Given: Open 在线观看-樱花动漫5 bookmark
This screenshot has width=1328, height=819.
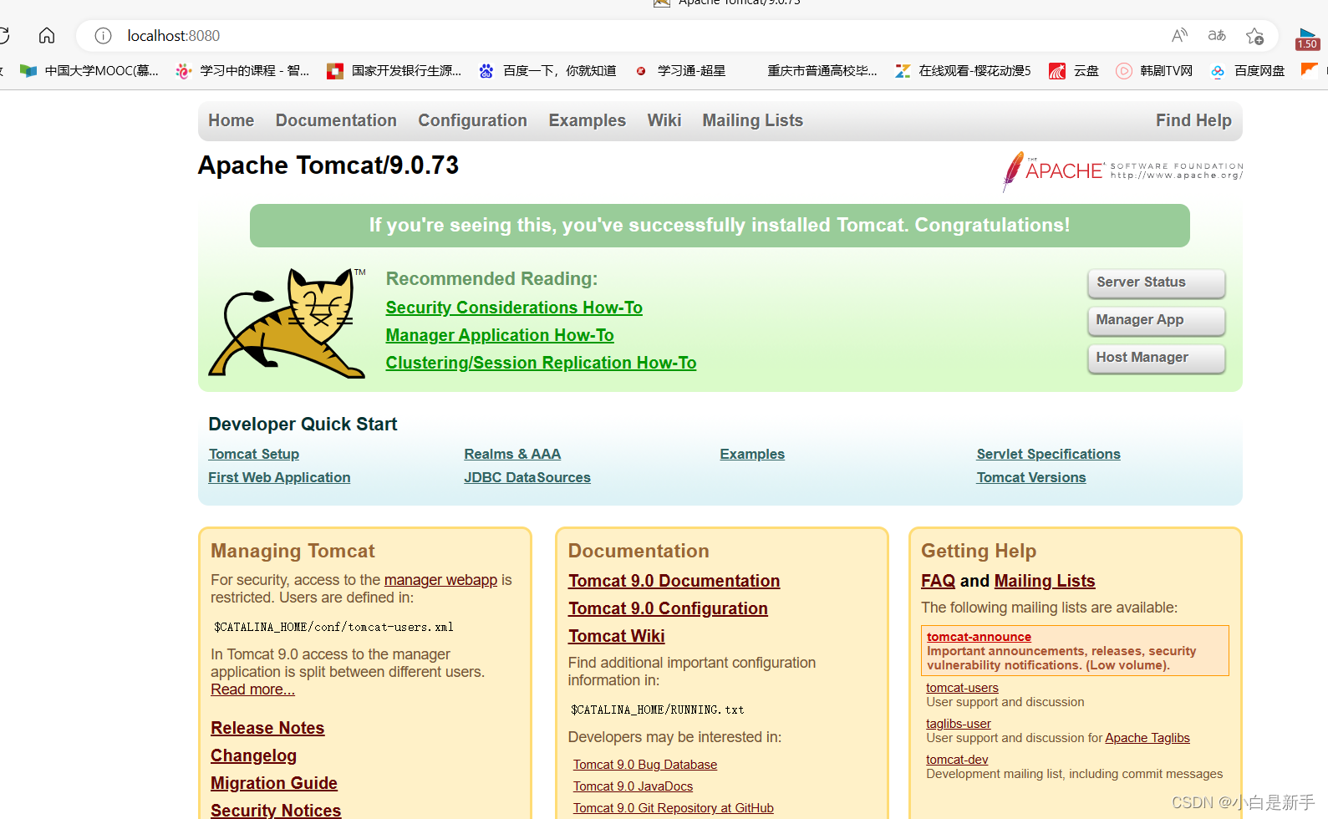Looking at the screenshot, I should (x=963, y=71).
